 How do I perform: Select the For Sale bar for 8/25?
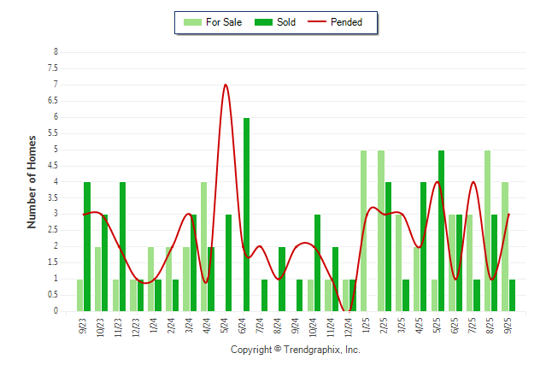487,231
